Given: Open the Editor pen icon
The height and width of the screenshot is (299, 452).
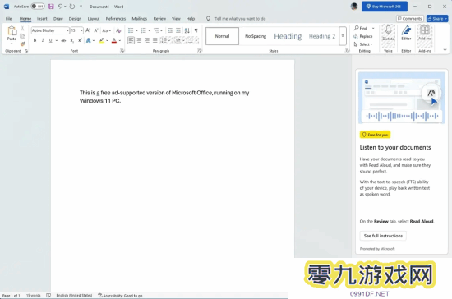Looking at the screenshot, I should [x=406, y=30].
